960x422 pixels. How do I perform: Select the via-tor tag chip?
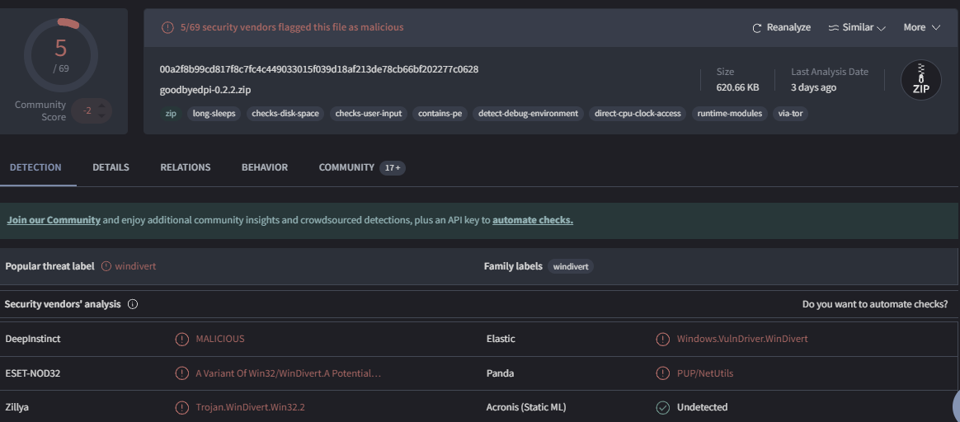coord(790,113)
